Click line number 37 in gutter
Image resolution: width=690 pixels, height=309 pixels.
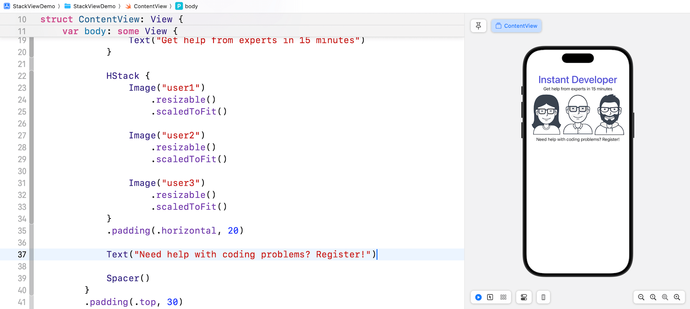coord(22,254)
